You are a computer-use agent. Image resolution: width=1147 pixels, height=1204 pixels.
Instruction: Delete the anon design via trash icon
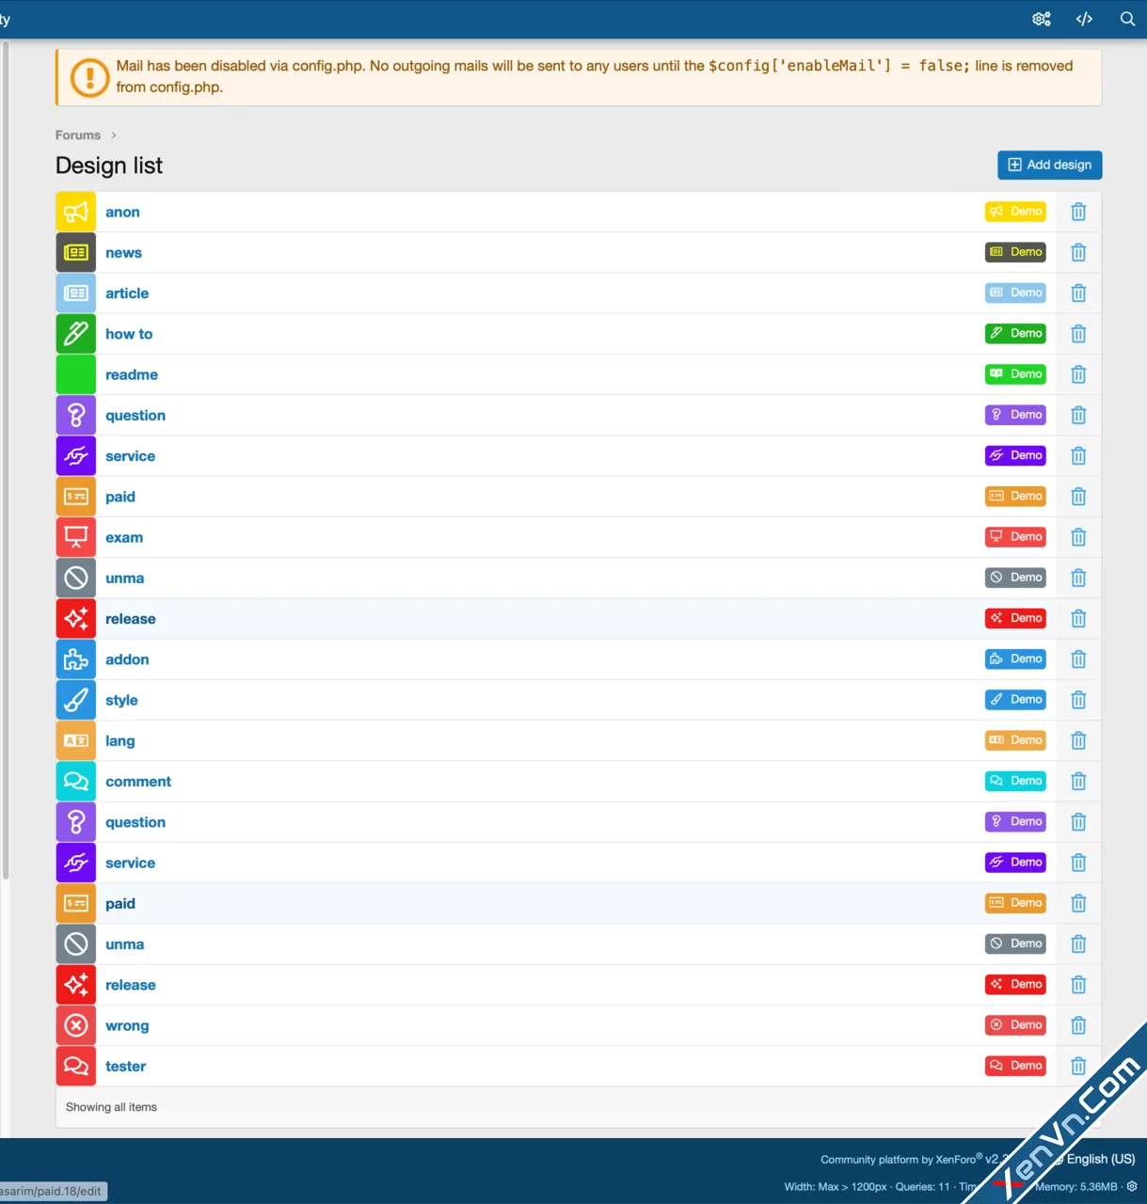point(1078,213)
